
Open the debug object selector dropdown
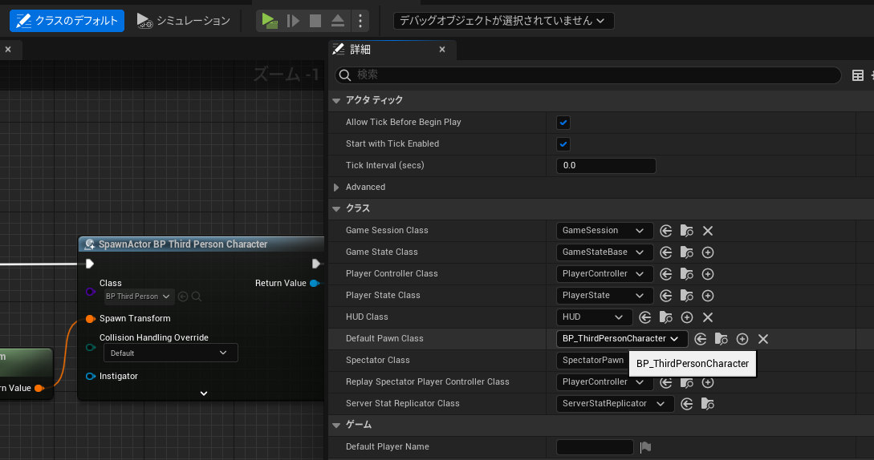tap(503, 21)
